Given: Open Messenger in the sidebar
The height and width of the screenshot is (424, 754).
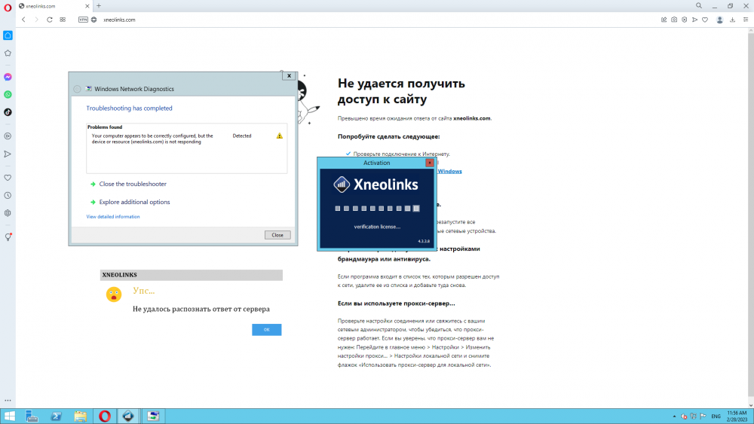Looking at the screenshot, I should pos(8,77).
